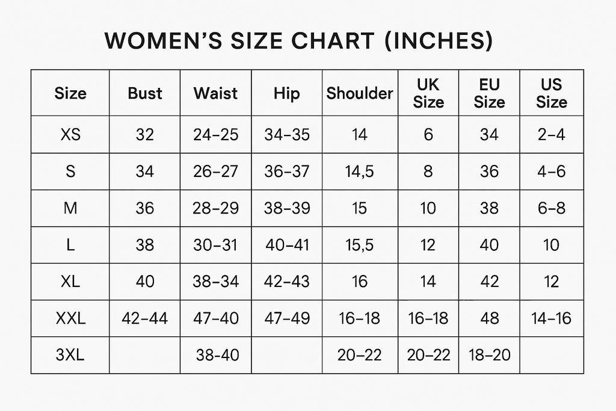616x411 pixels.
Task: Select the XS row label
Action: [70, 135]
